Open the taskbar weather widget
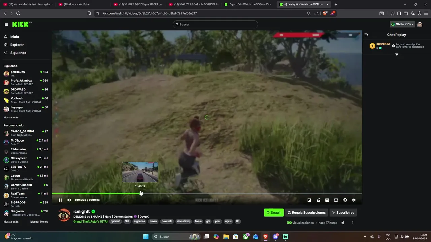Viewport: 431px width, 242px height. click(19, 237)
